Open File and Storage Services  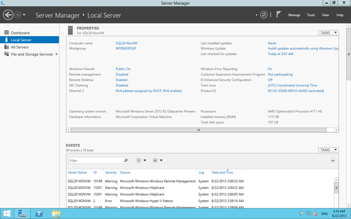[x=32, y=54]
